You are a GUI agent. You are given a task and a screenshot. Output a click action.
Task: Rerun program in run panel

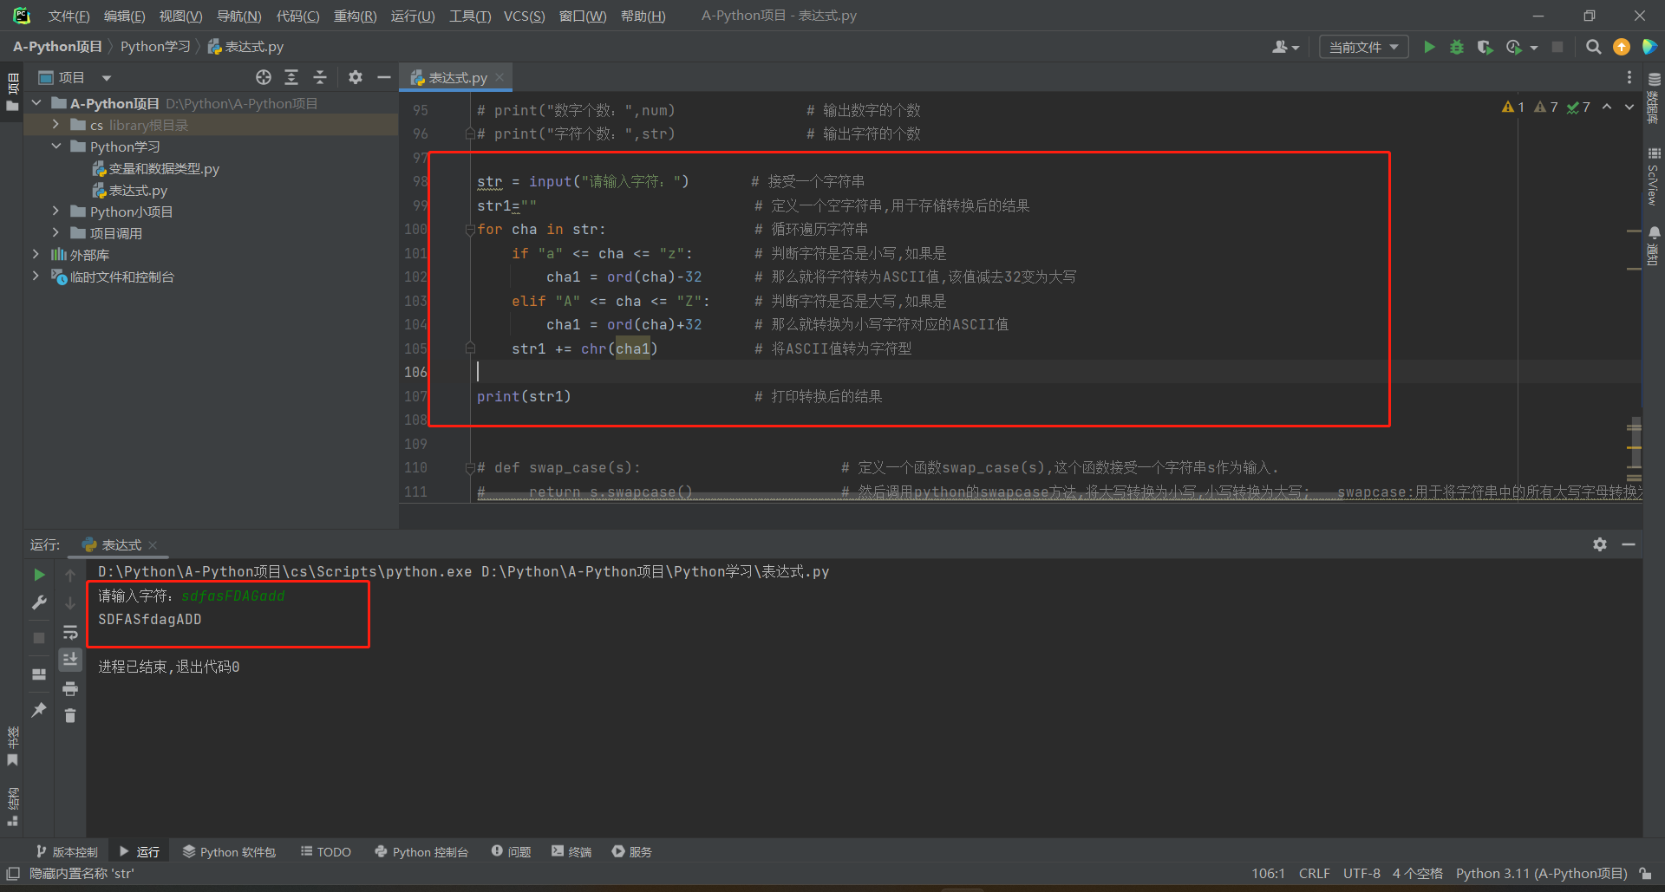click(x=39, y=575)
